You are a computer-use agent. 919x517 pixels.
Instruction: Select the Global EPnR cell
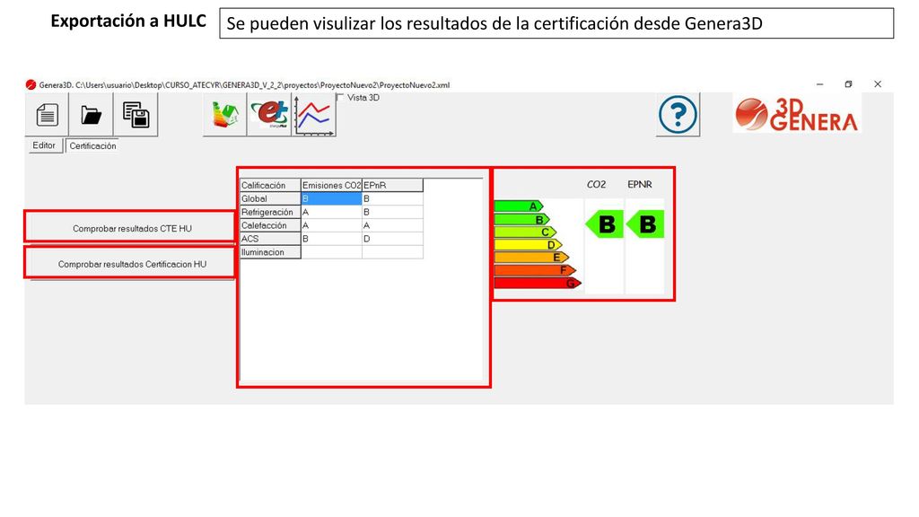tap(392, 198)
